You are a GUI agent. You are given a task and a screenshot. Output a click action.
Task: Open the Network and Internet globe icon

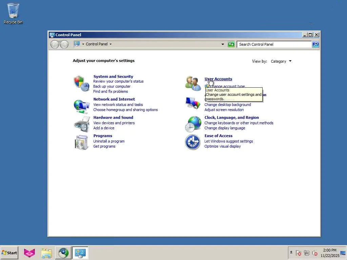coord(81,106)
